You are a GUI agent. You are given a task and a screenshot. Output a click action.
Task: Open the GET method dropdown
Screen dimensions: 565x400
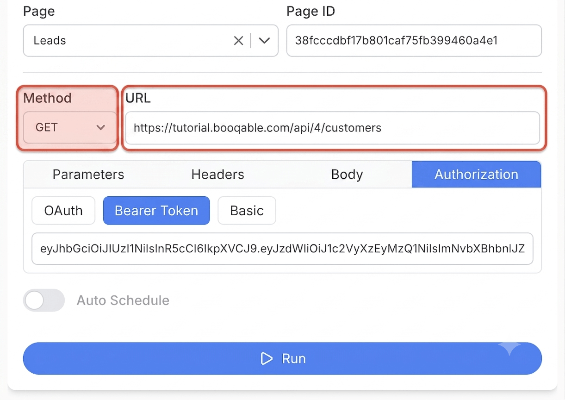coord(70,127)
